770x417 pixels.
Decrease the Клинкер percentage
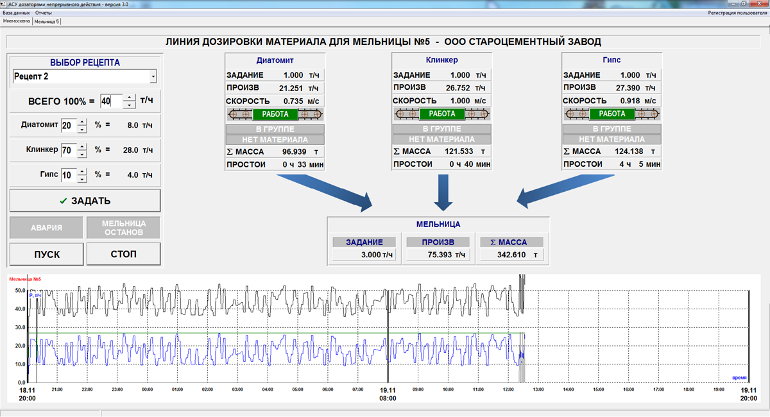click(x=81, y=154)
